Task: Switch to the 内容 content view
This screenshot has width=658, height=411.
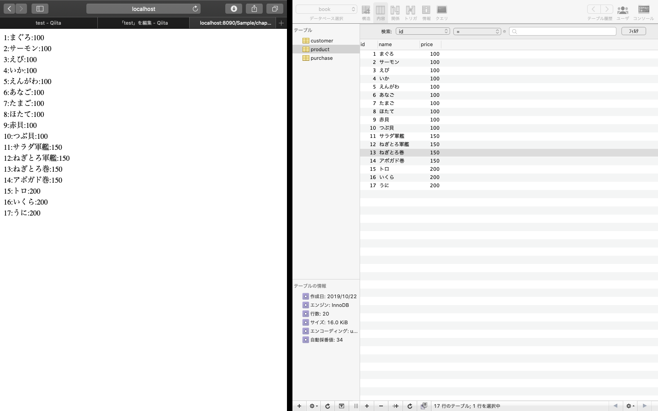Action: tap(381, 12)
